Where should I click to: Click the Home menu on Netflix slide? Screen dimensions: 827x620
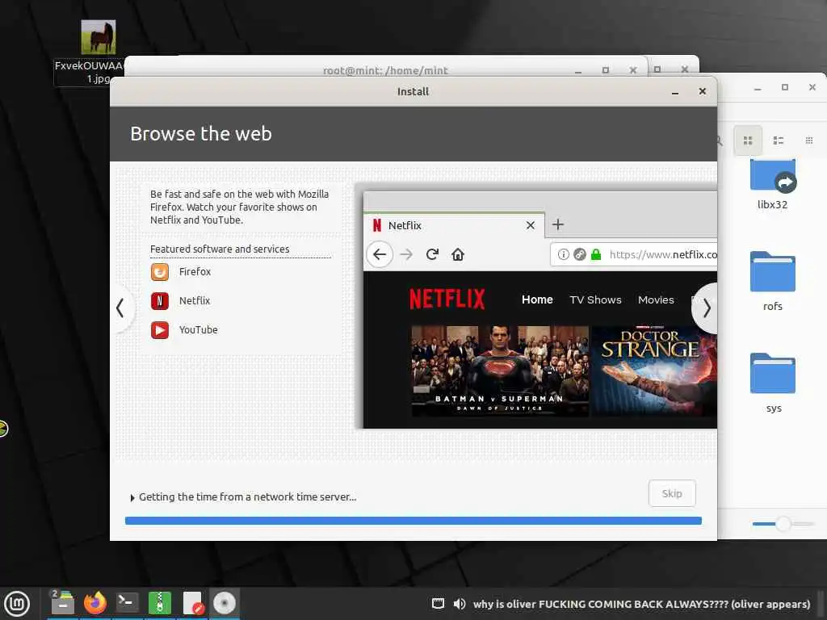tap(537, 300)
